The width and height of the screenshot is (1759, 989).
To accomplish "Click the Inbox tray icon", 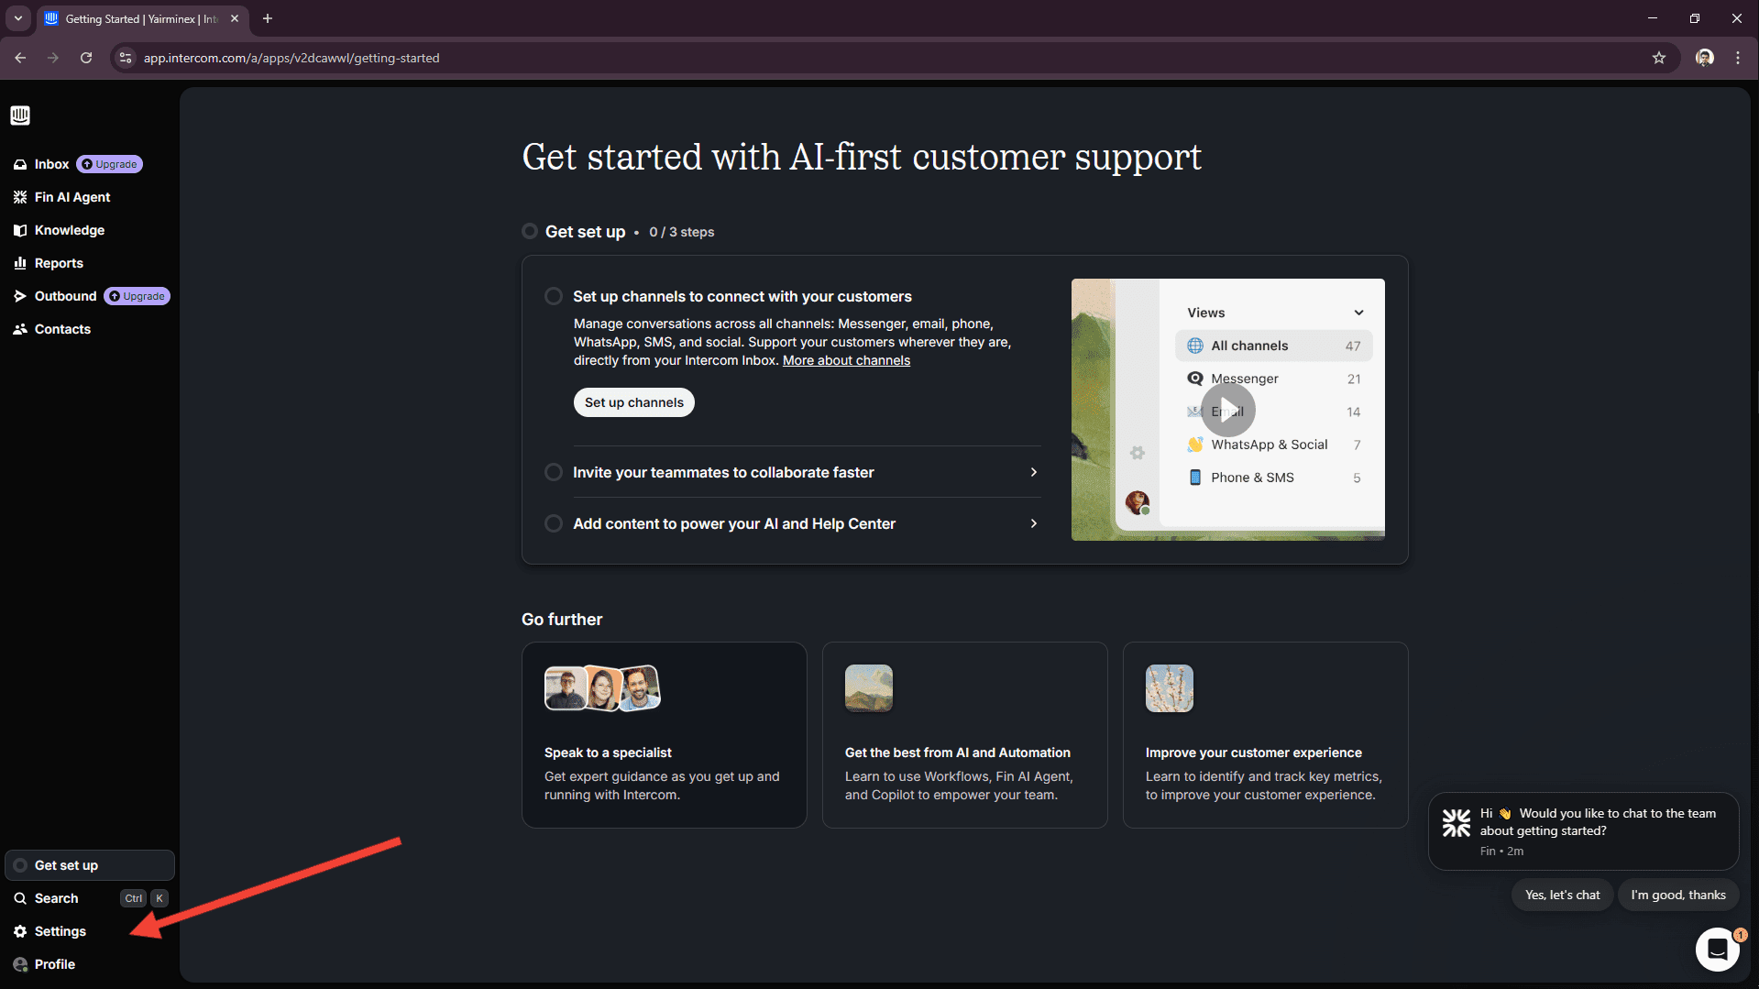I will click(20, 164).
